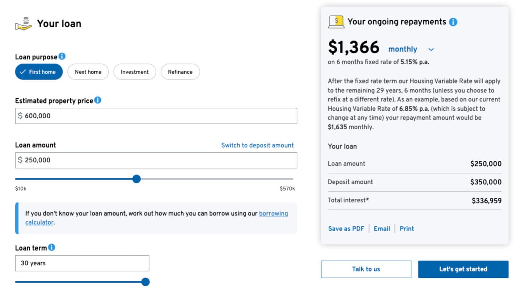This screenshot has width=516, height=290.
Task: Choose Refinance as loan purpose
Action: 180,72
